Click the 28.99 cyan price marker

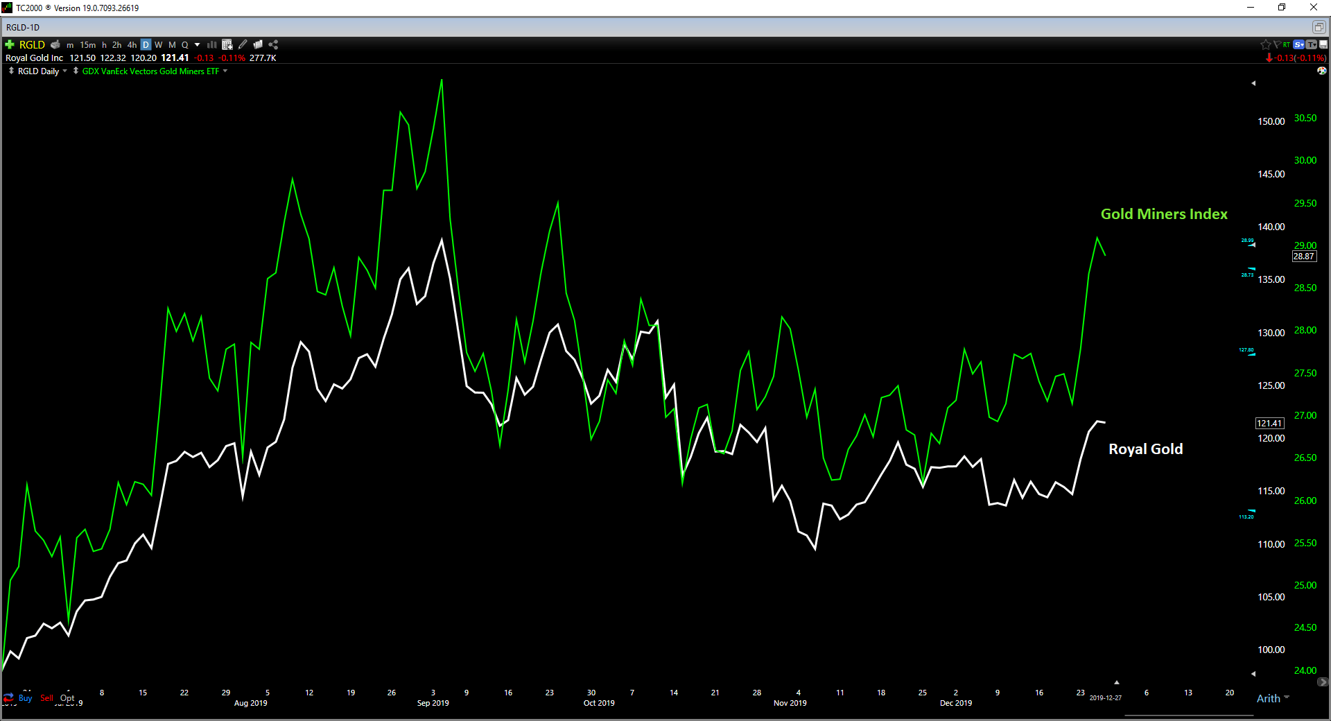point(1248,241)
